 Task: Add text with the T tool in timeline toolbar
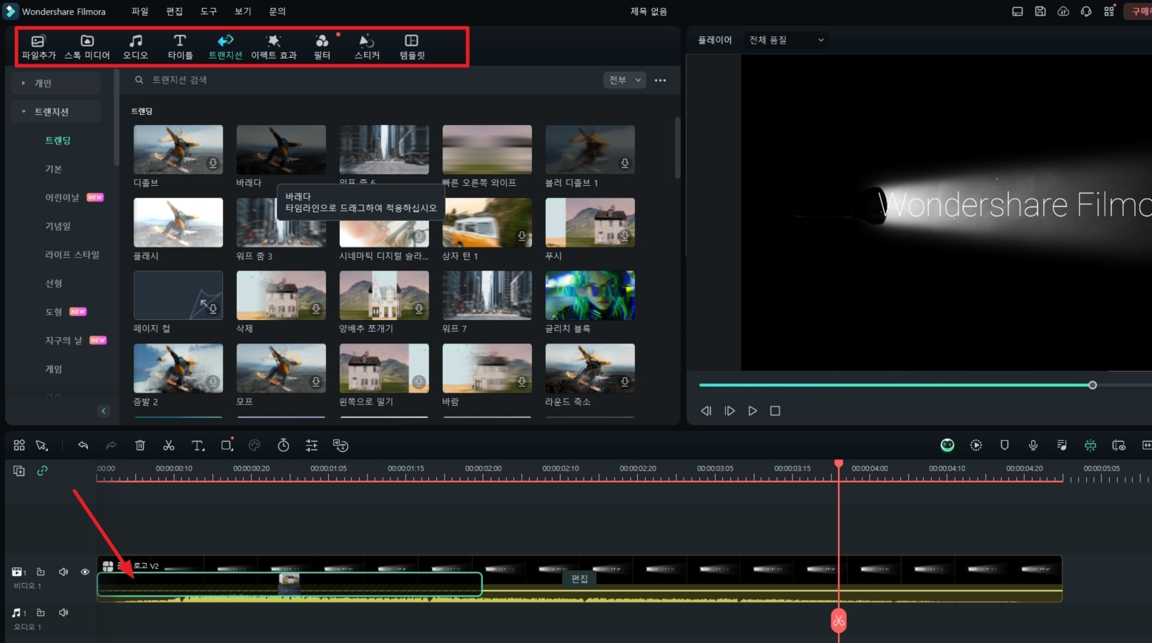pos(198,445)
